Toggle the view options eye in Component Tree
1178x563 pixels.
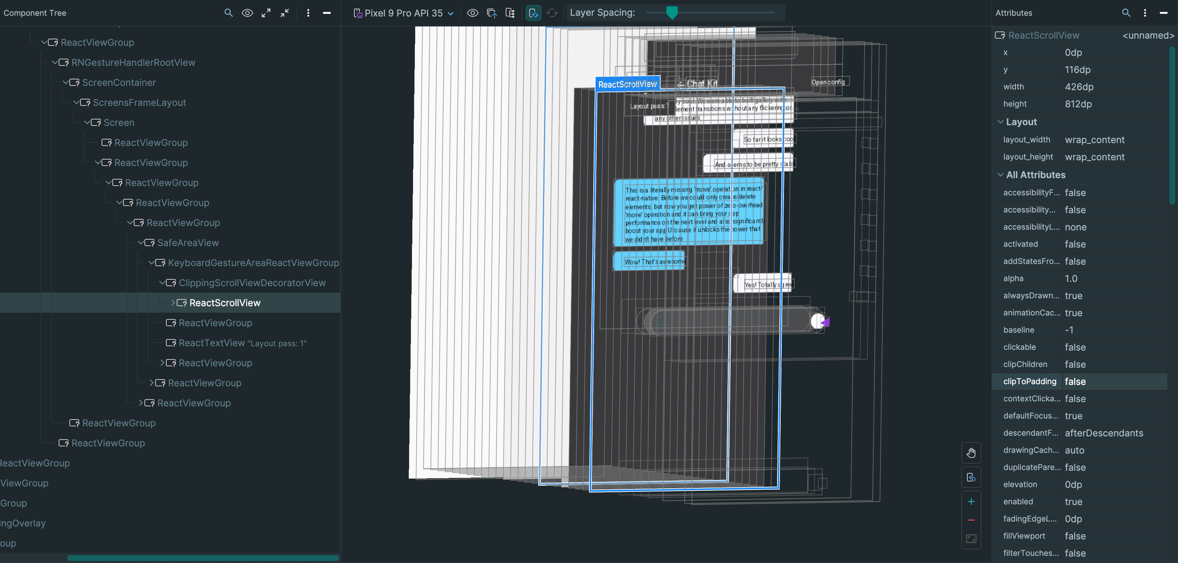pyautogui.click(x=247, y=13)
